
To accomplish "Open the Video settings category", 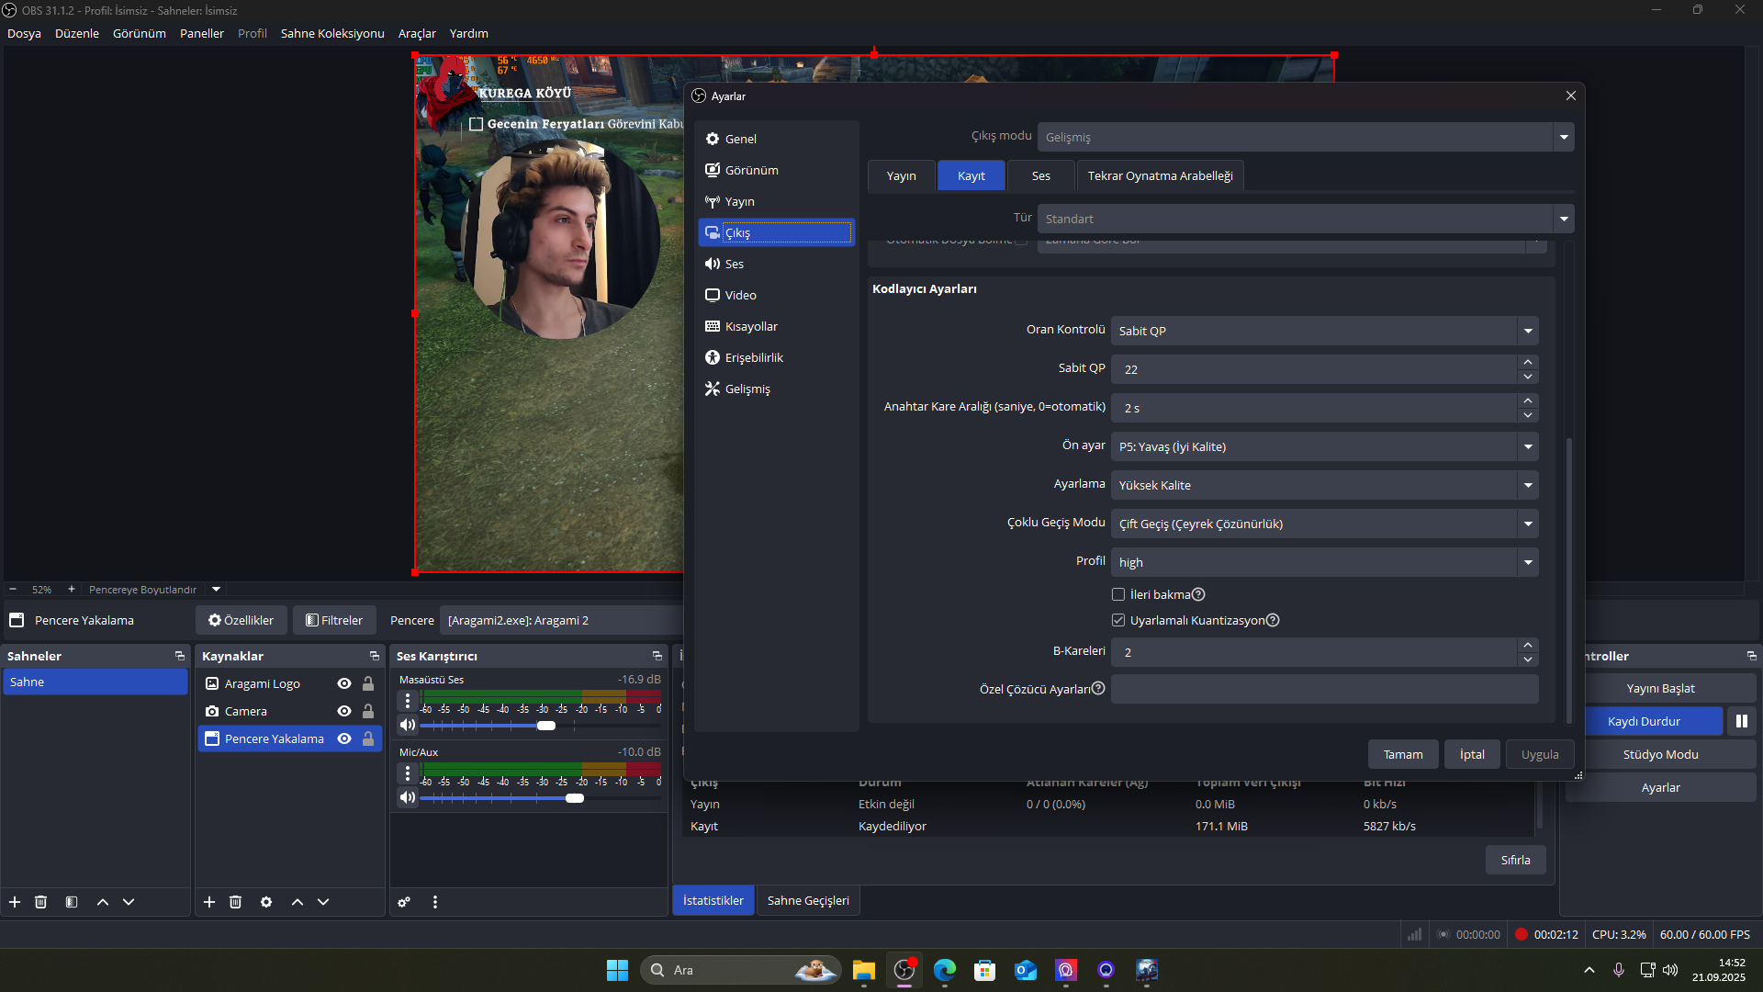I will (776, 295).
